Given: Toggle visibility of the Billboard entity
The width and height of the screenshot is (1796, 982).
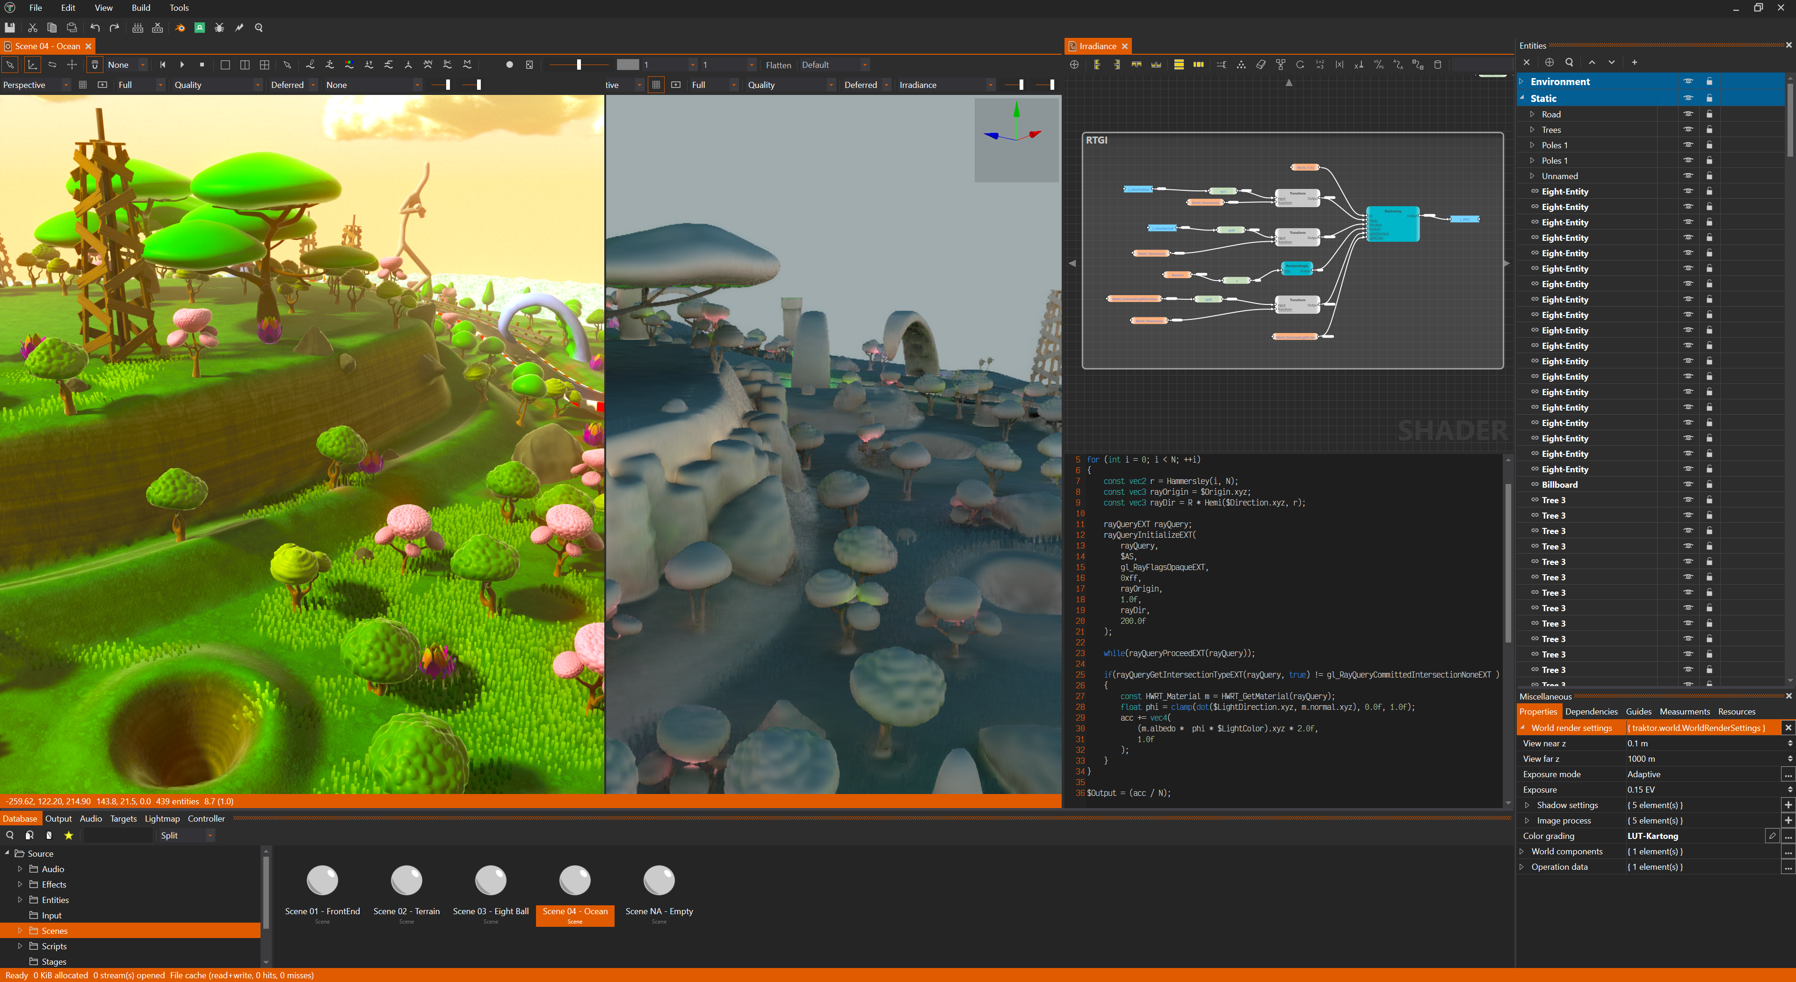Looking at the screenshot, I should click(x=1688, y=484).
